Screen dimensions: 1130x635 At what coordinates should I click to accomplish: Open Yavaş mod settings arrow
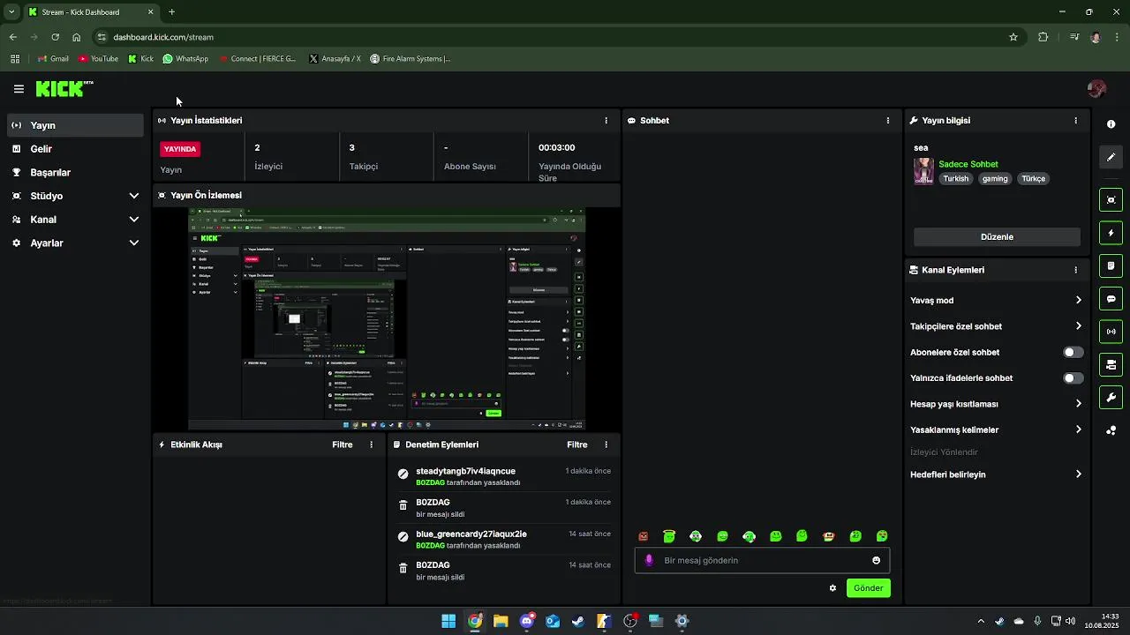point(1078,301)
